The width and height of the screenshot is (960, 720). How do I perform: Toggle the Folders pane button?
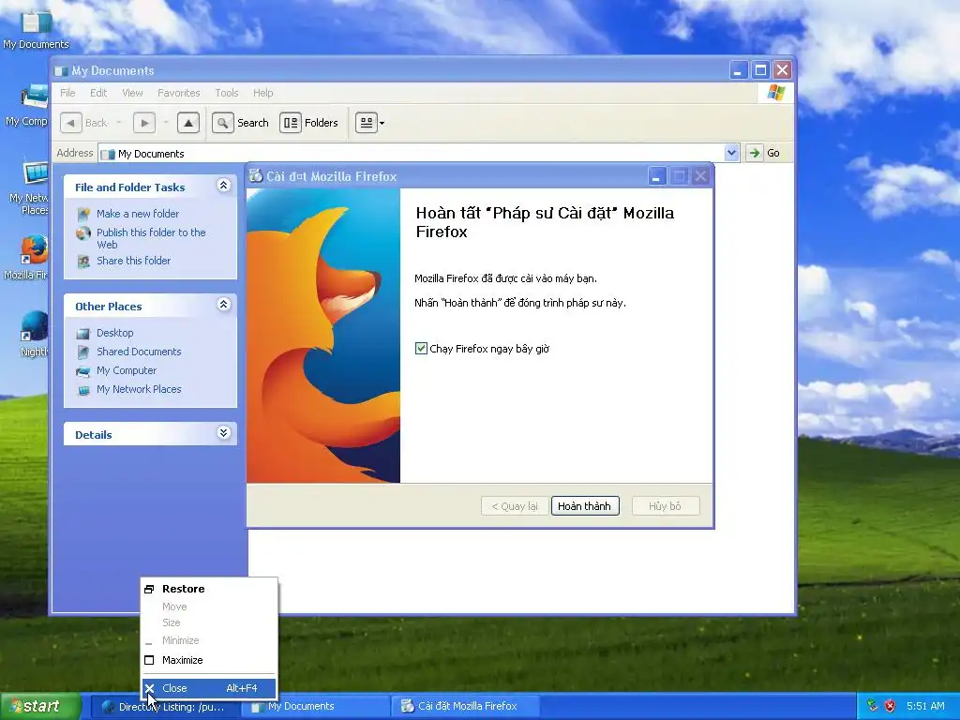tap(309, 123)
